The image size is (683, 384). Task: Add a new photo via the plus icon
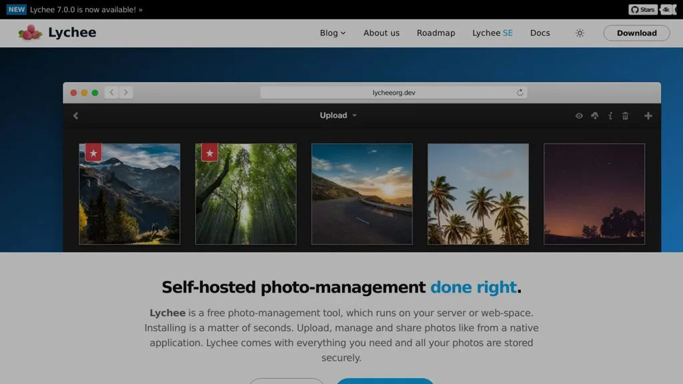[648, 115]
